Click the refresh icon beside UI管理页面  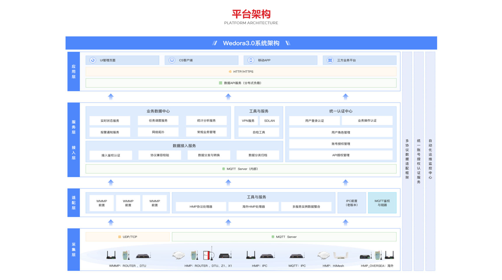click(x=93, y=60)
